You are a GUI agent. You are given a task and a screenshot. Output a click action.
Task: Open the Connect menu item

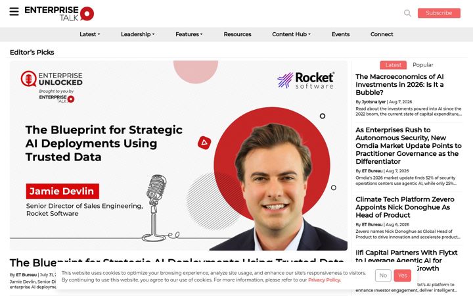pos(382,34)
